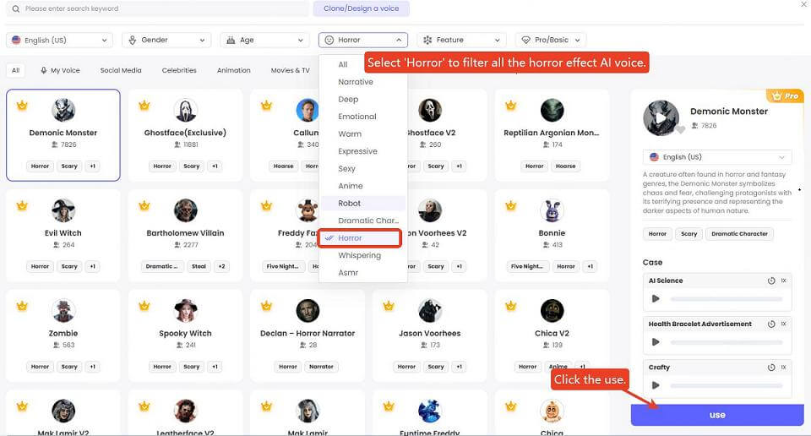811x436 pixels.
Task: Click the crown icon on Zombie card
Action: (23, 305)
